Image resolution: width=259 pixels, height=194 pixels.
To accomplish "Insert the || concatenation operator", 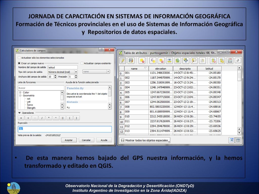I will pos(63,118).
